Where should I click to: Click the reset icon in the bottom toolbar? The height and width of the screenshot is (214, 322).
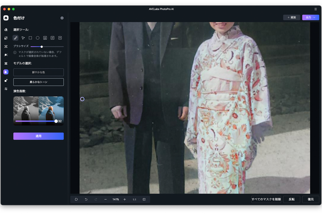[x=76, y=199]
